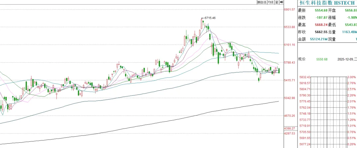This screenshot has width=357, height=148.
Task: Click the 最低 low value 5543.83
Action: (x=350, y=25)
